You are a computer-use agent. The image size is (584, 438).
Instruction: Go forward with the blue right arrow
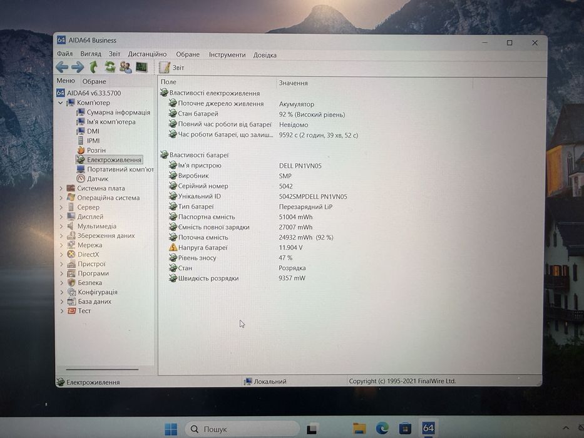click(x=78, y=67)
